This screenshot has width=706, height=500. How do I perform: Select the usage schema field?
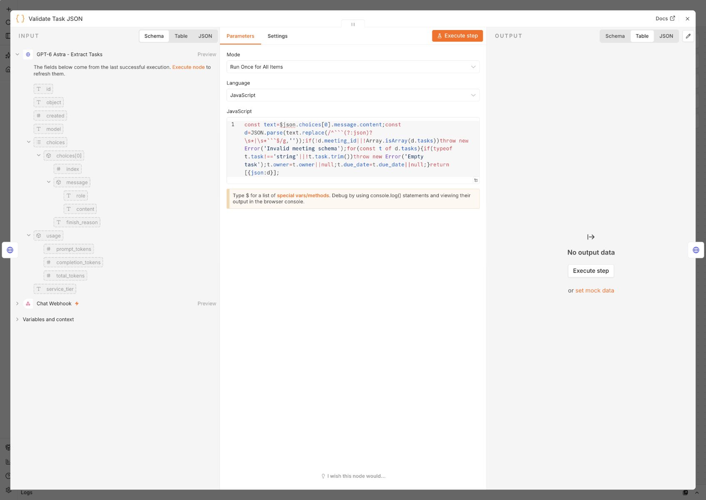48,236
